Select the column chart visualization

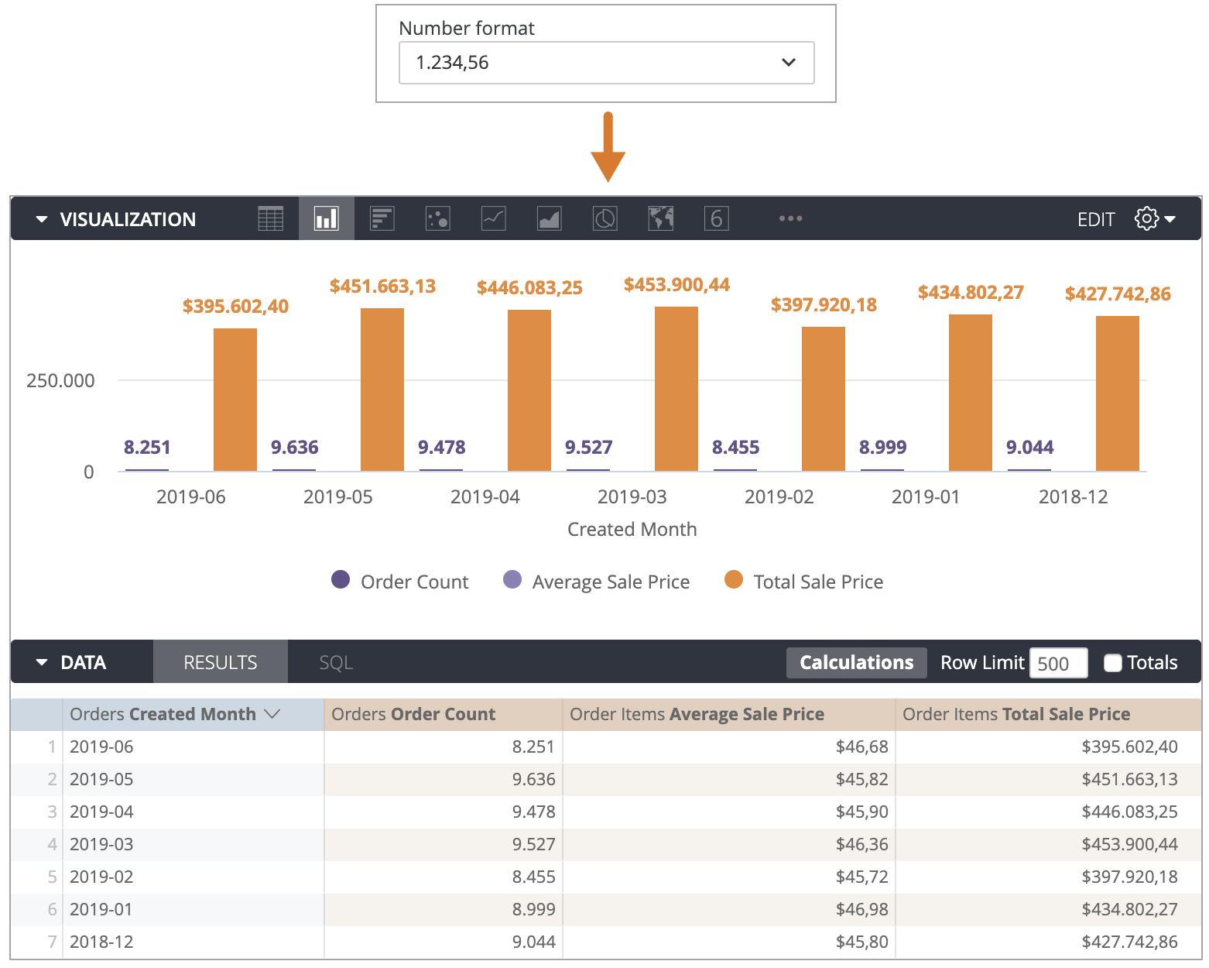(x=326, y=218)
